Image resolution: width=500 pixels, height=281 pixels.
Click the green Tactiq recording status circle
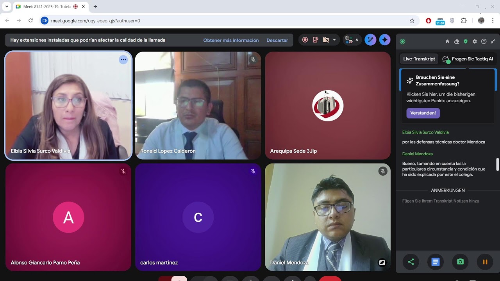click(x=402, y=41)
